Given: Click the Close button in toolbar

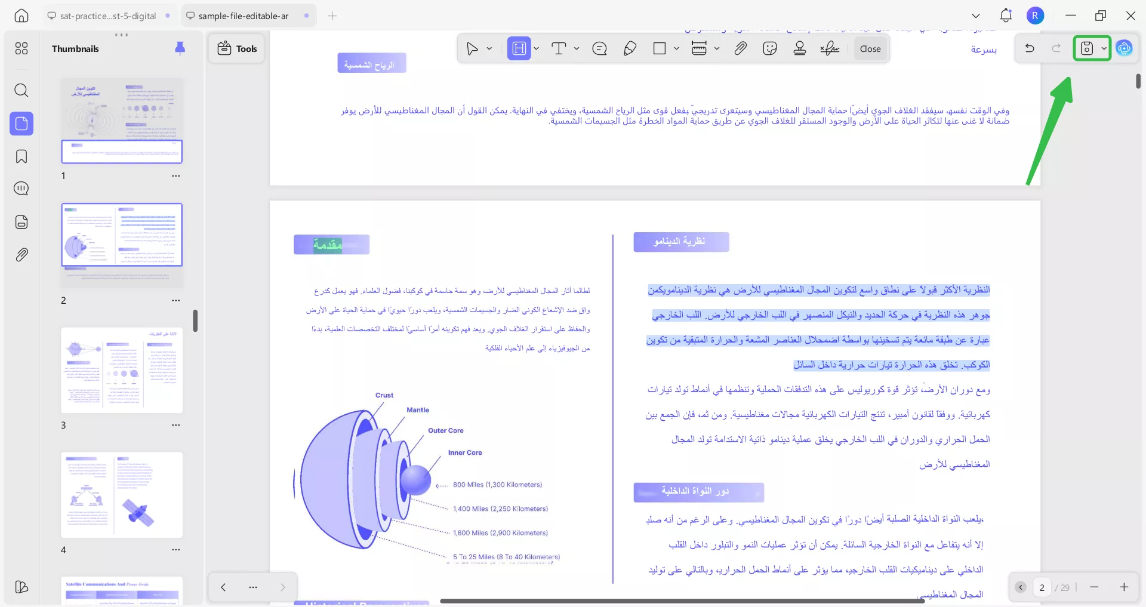Looking at the screenshot, I should (x=870, y=48).
